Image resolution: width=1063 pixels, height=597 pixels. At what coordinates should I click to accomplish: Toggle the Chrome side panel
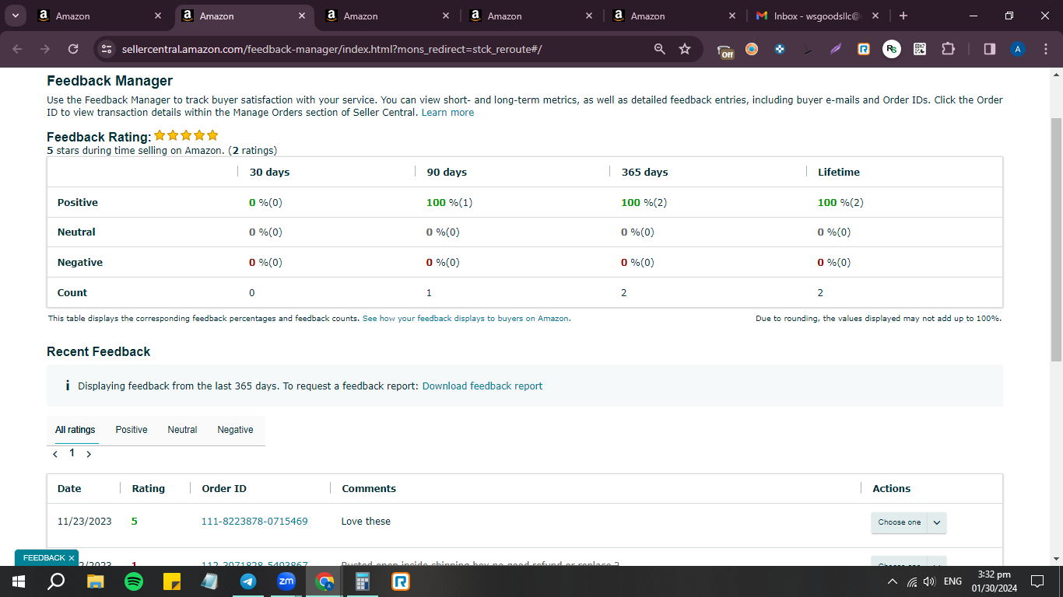click(x=990, y=49)
